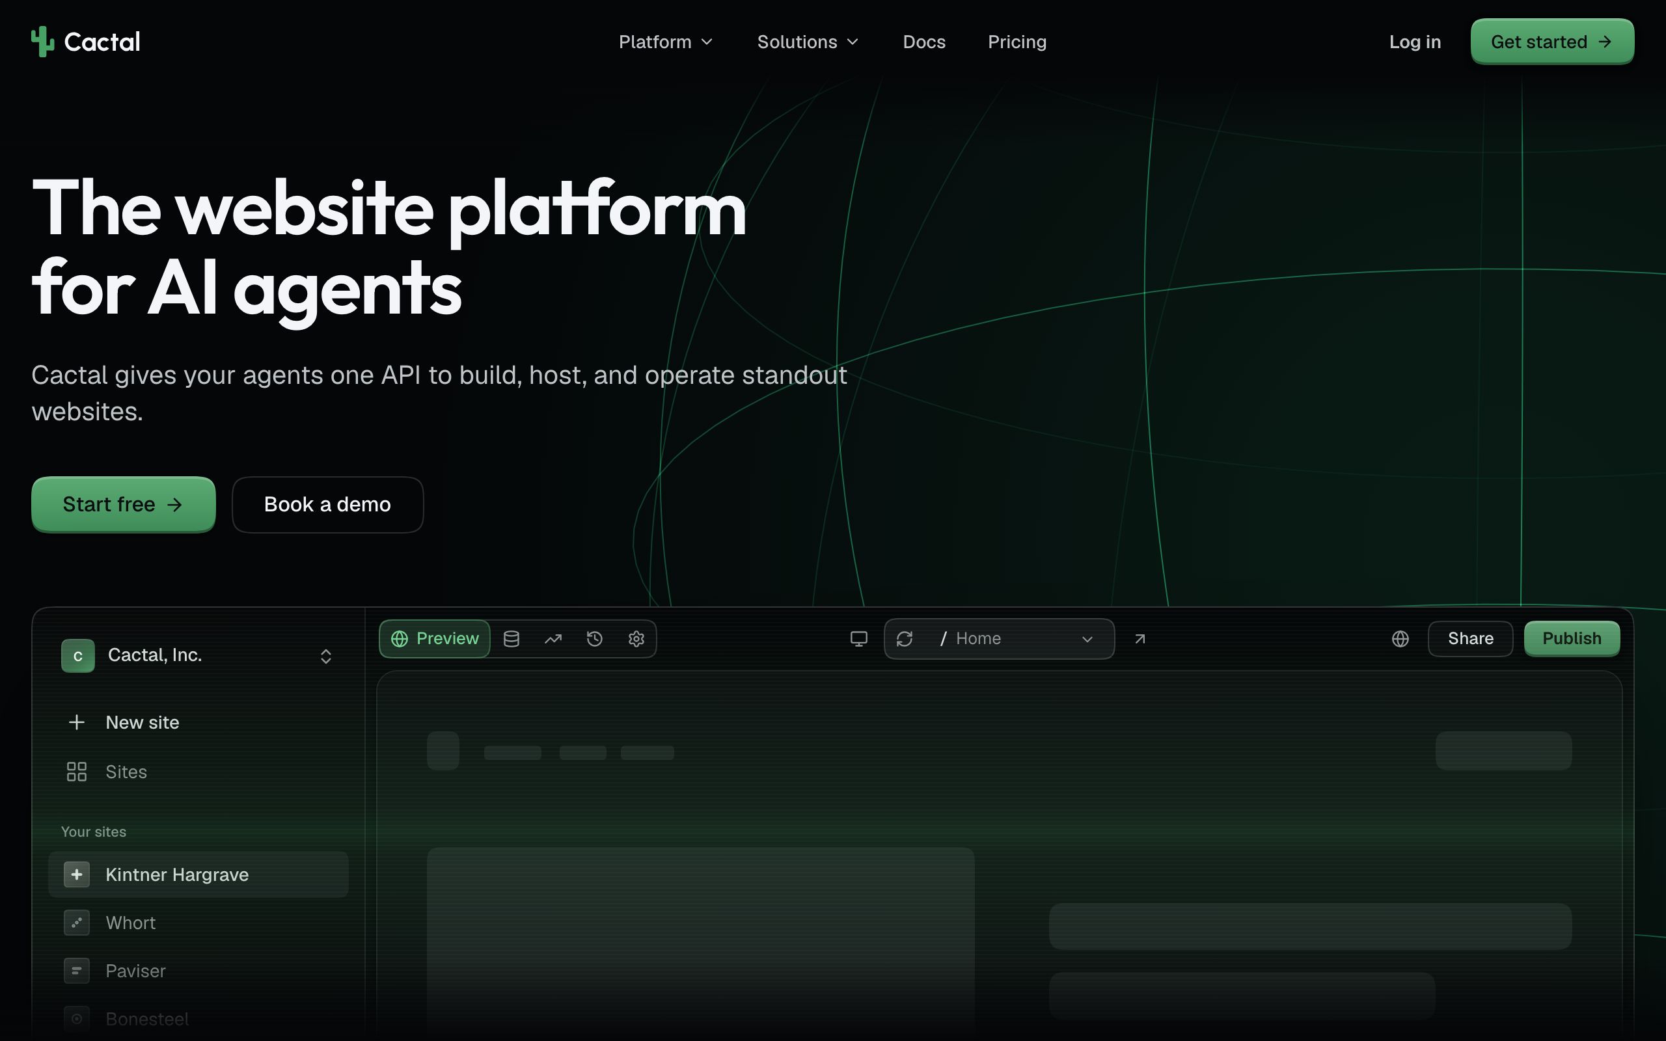Screen dimensions: 1666x1041
Task: Select Kintner Hargrave site in sidebar
Action: pos(198,874)
